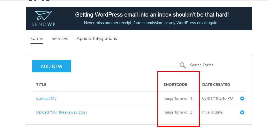This screenshot has height=136, width=268.
Task: Switch to the Services tab
Action: click(60, 38)
